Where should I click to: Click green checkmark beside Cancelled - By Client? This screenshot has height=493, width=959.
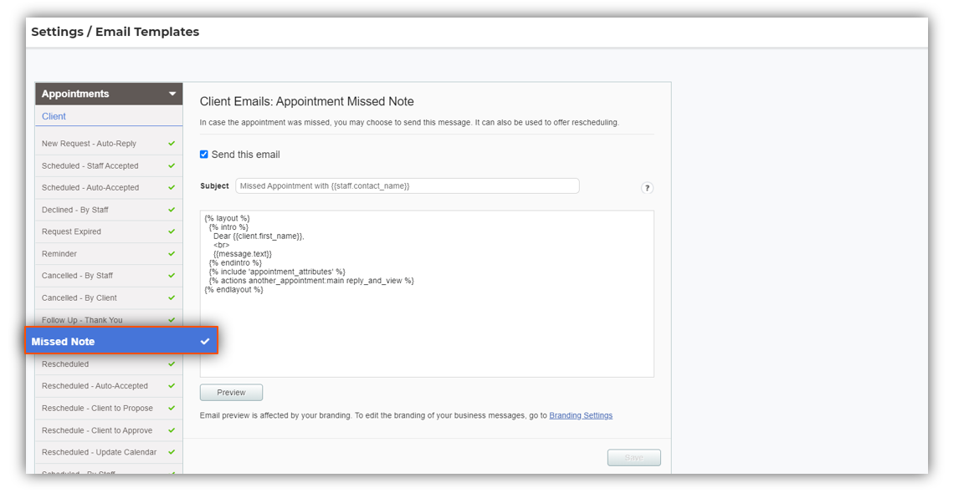coord(172,297)
